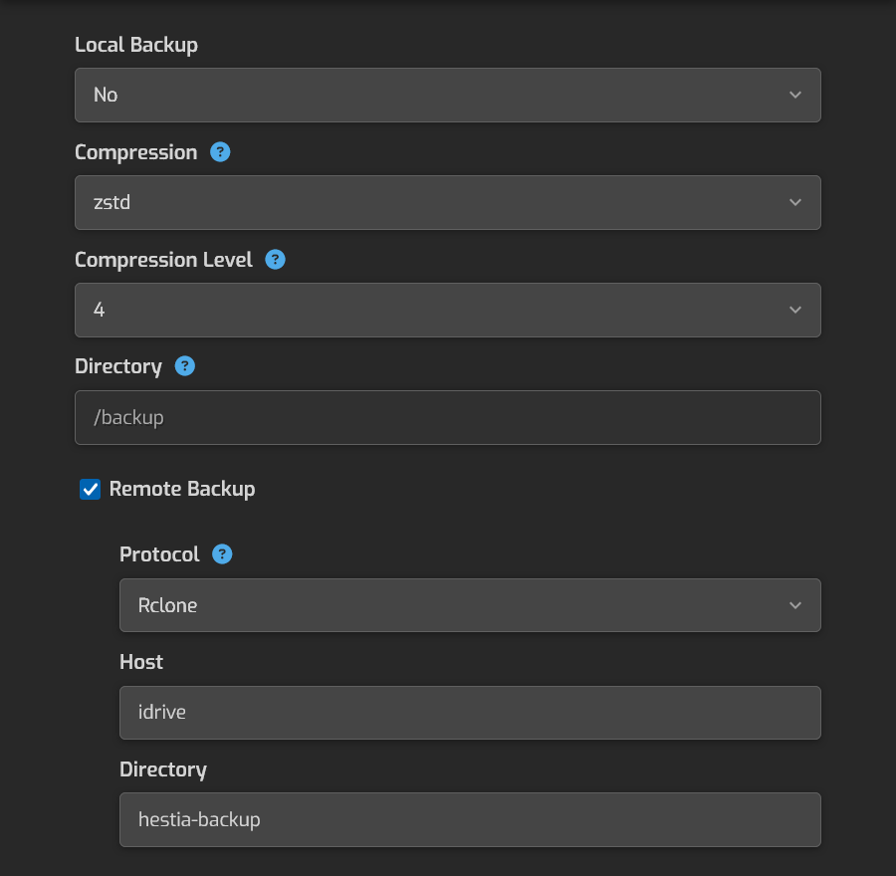Click chevron arrow of Protocol select
Viewport: 896px width, 876px height.
pos(795,605)
